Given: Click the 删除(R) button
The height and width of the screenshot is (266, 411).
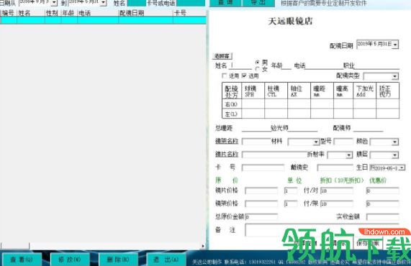Looking at the screenshot, I should (x=118, y=260).
